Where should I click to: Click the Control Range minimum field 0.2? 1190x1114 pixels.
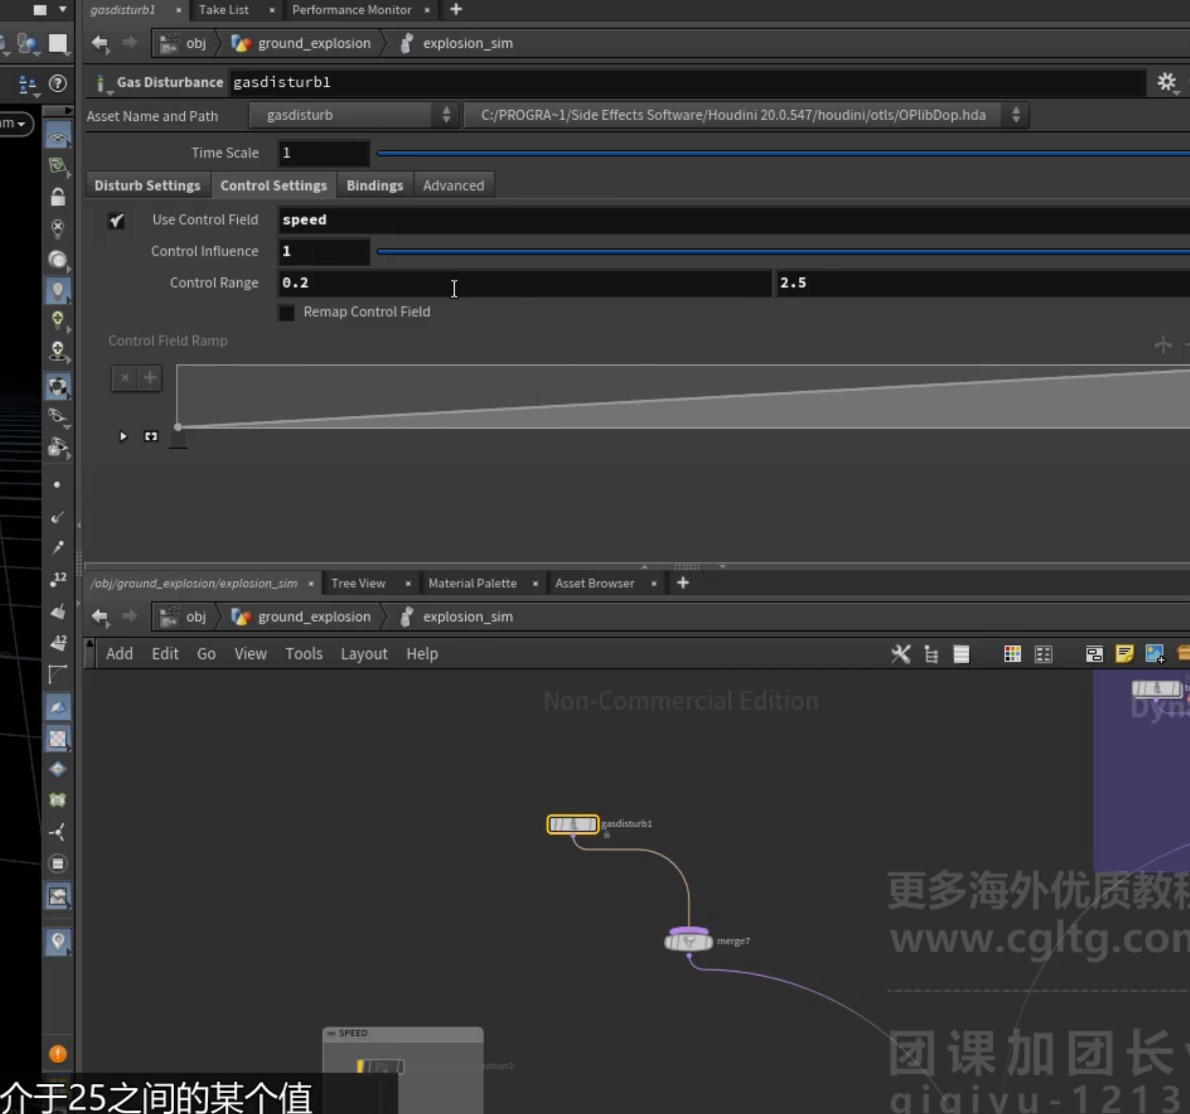pyautogui.click(x=524, y=283)
